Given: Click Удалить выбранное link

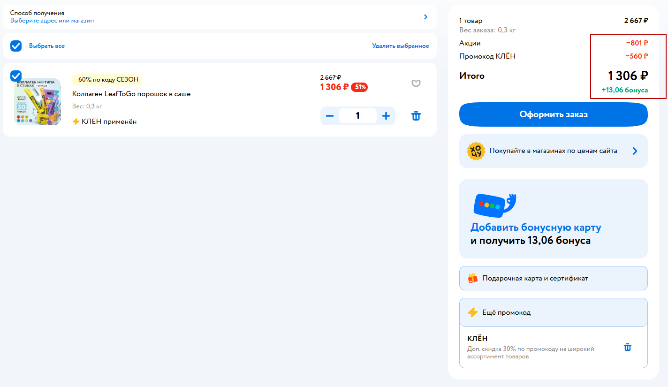Looking at the screenshot, I should click(x=400, y=46).
